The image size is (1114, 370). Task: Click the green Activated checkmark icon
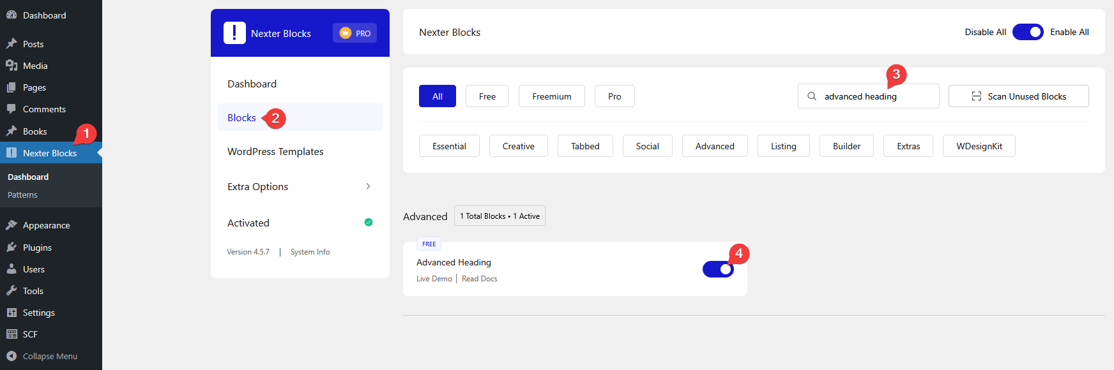[369, 223]
